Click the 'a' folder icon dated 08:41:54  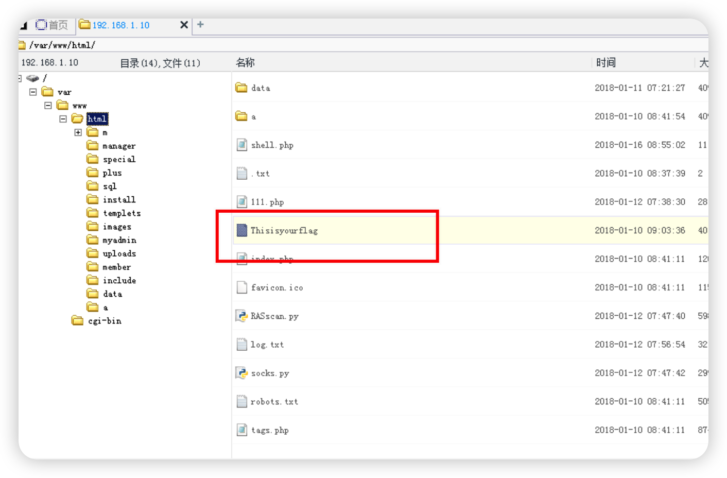coord(241,116)
